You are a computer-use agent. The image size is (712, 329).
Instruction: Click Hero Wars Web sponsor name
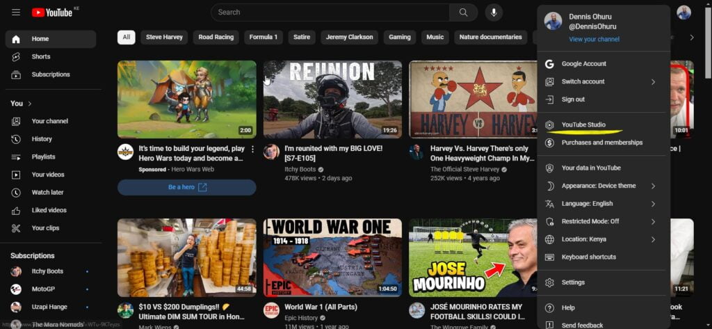pos(193,170)
